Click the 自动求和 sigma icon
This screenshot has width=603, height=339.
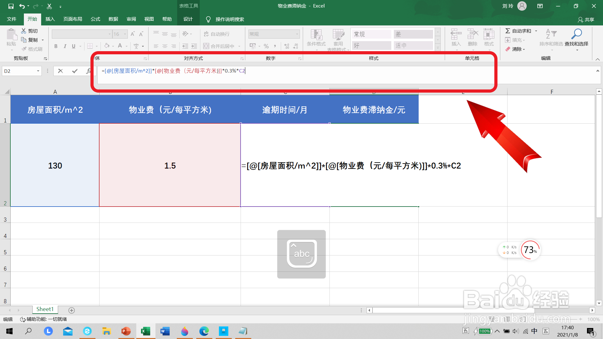pyautogui.click(x=508, y=31)
